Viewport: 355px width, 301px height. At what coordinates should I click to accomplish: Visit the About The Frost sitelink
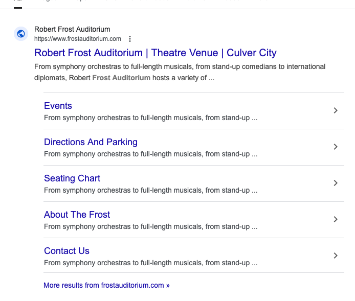pyautogui.click(x=77, y=215)
